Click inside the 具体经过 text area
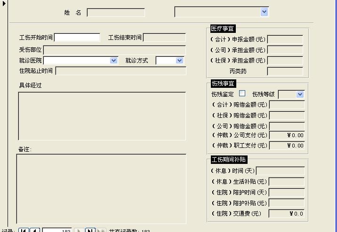Viewport: 337px width, 232px height. (x=102, y=116)
